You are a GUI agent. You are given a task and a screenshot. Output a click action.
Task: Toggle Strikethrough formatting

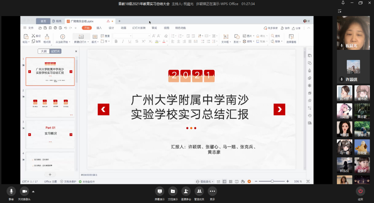point(137,41)
